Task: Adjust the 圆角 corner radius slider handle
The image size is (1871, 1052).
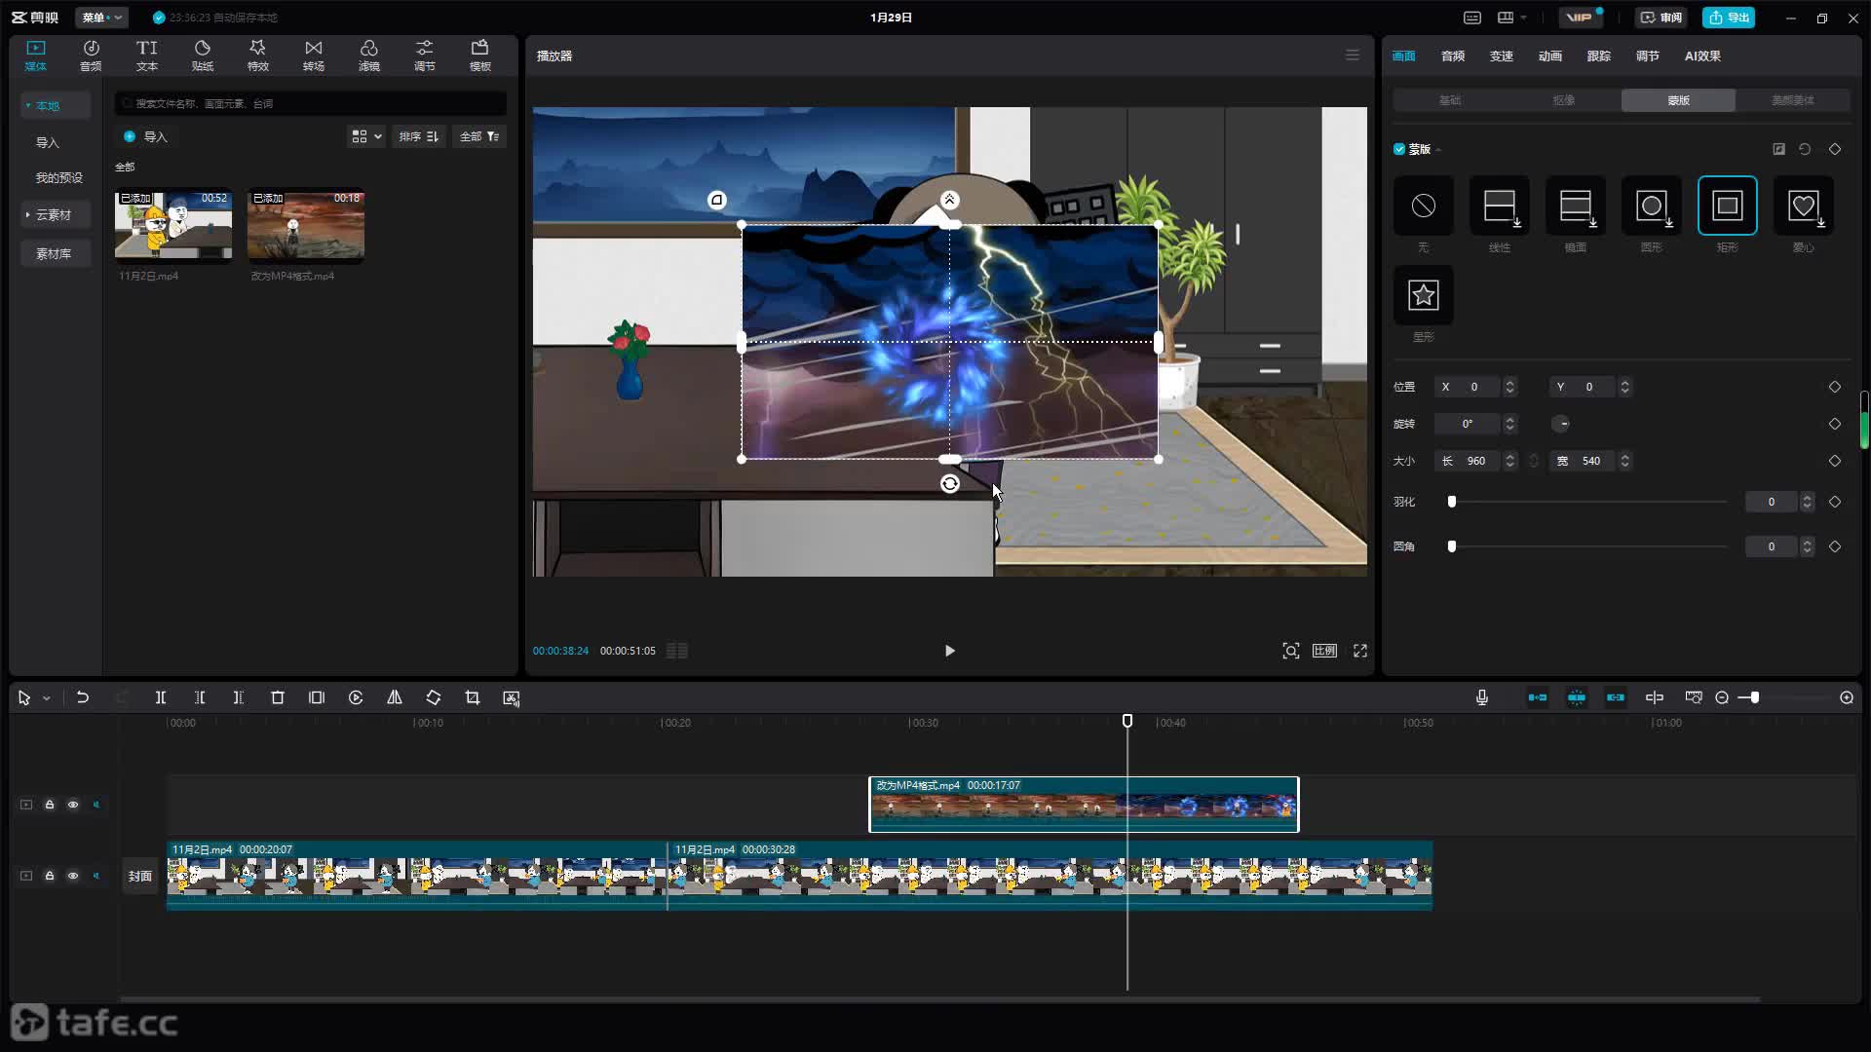Action: (x=1452, y=546)
